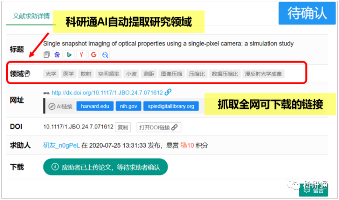Open user profile 研友_n0gPeL
The height and width of the screenshot is (200, 339).
[62, 145]
